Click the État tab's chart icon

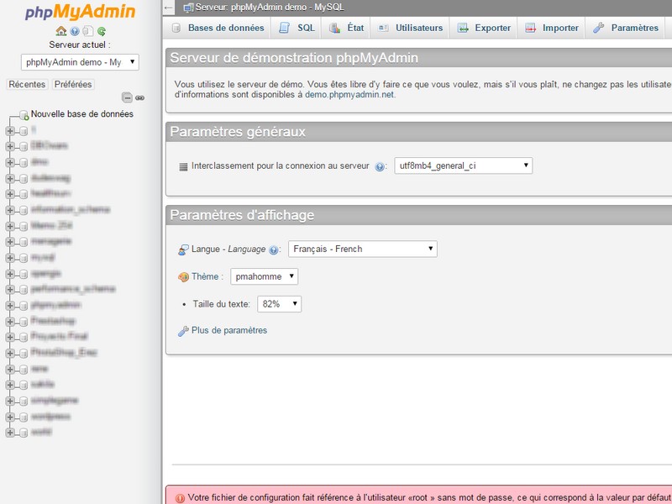tap(334, 28)
